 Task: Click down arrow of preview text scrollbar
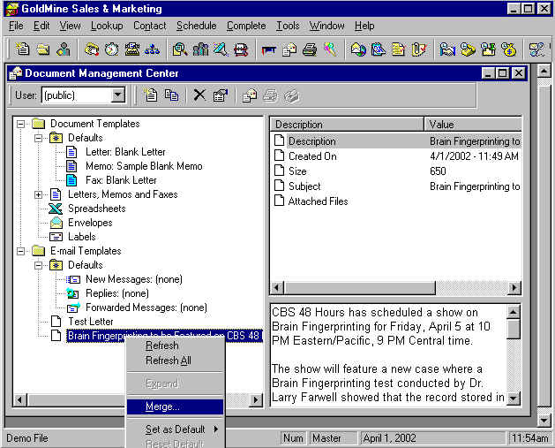point(513,398)
